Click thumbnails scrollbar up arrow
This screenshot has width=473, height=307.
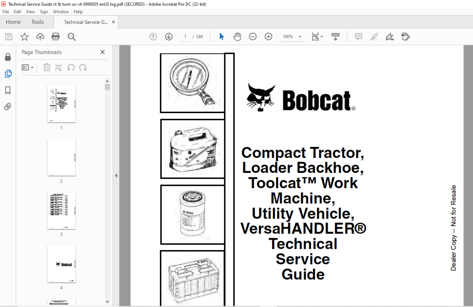[108, 81]
